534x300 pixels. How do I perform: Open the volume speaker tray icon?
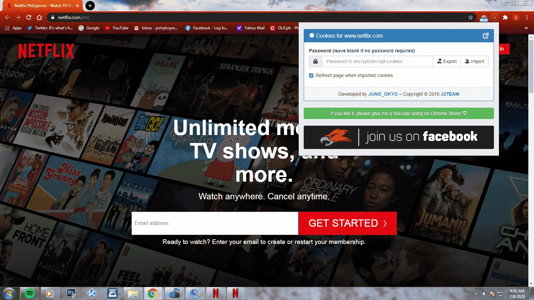pos(484,294)
